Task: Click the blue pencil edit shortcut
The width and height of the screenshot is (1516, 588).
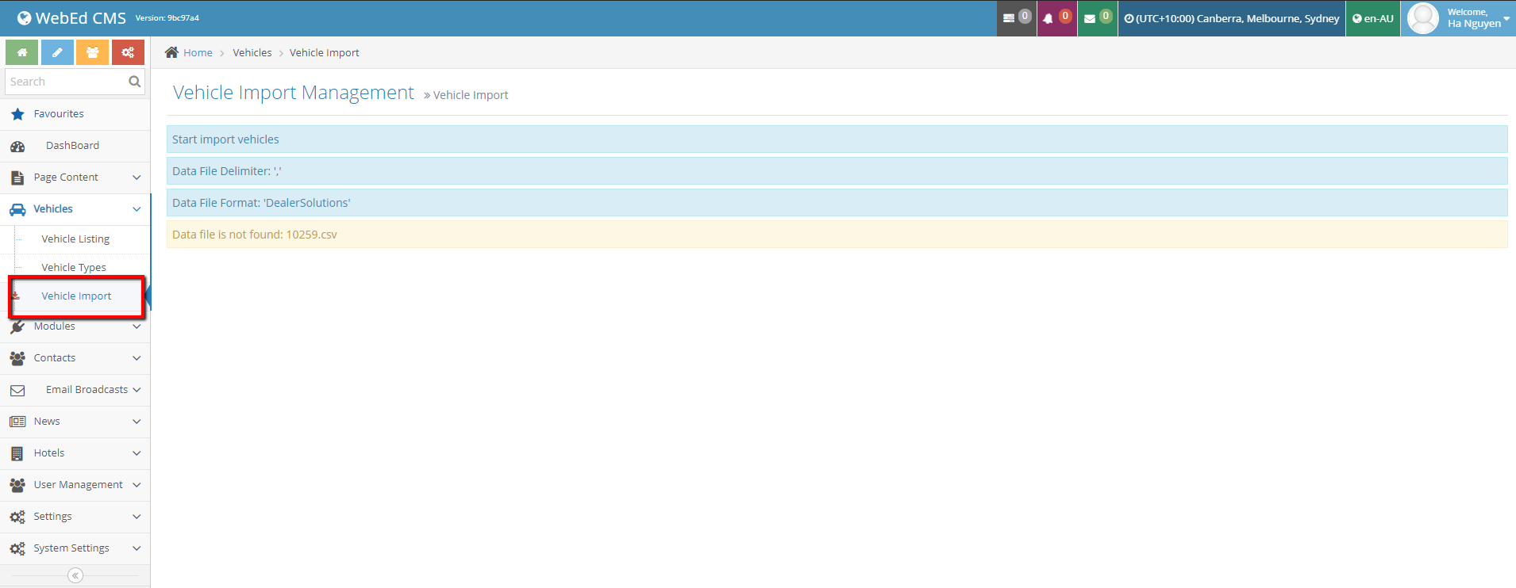Action: click(x=57, y=52)
